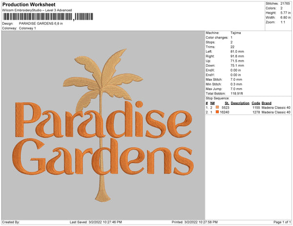
Task: Click 'Madeira Classic 40' in stop row 1
Action: tap(276, 108)
